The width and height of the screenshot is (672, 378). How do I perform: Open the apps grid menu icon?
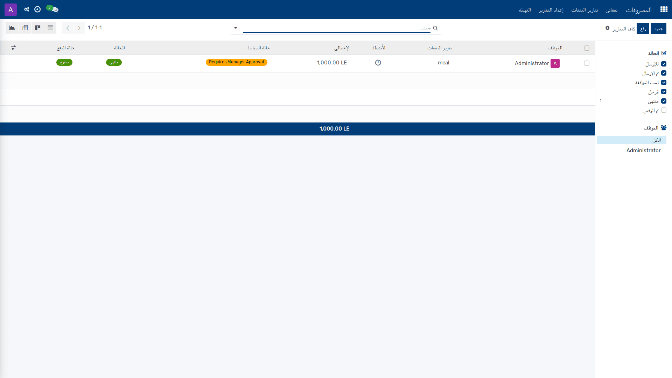[664, 9]
